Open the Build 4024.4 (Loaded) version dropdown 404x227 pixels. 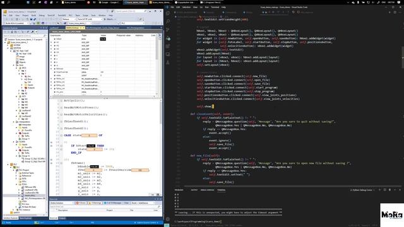coord(17,23)
